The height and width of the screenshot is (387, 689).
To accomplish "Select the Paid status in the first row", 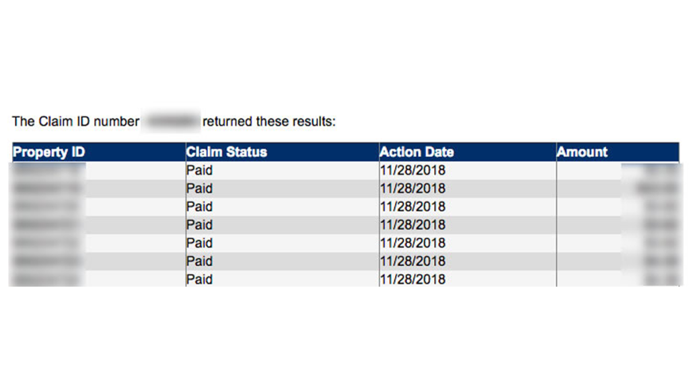I will click(x=199, y=170).
